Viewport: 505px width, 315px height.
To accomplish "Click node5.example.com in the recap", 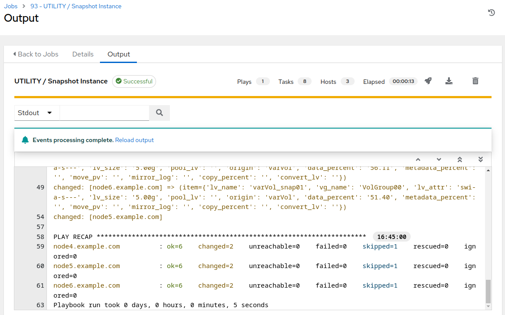I will tap(86, 266).
